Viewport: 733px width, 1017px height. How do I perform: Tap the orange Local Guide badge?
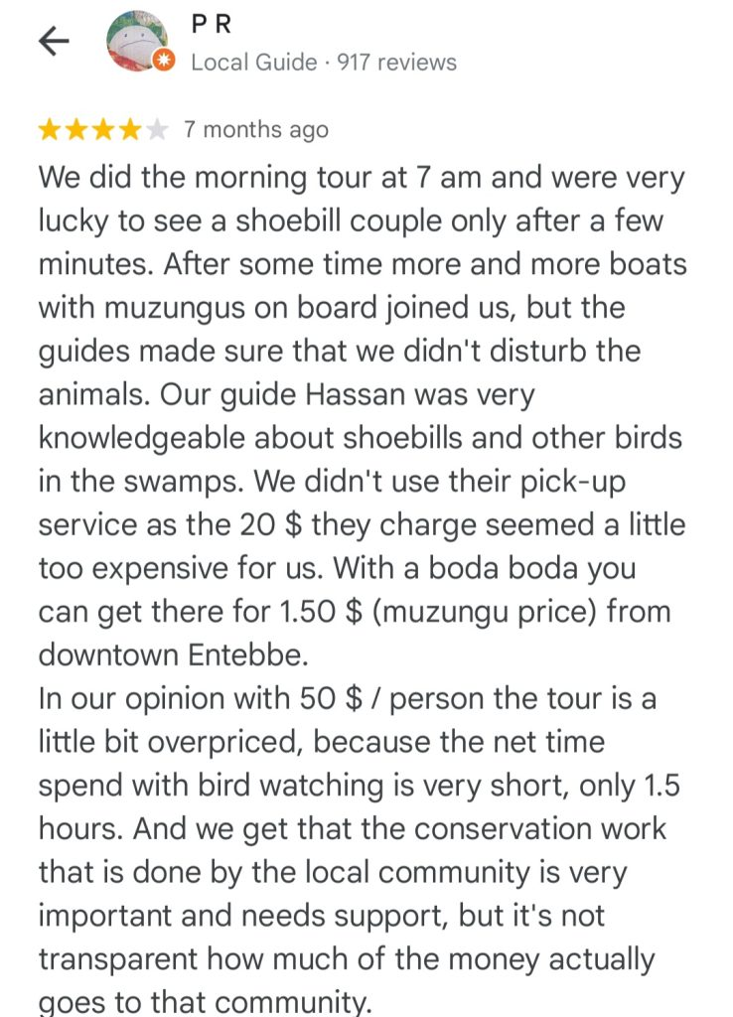[x=164, y=61]
